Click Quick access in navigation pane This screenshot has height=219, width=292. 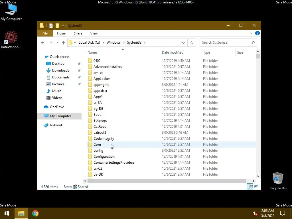click(59, 57)
